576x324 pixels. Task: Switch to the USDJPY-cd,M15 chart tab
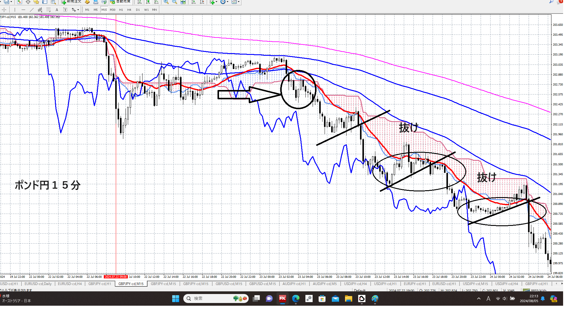click(x=475, y=283)
